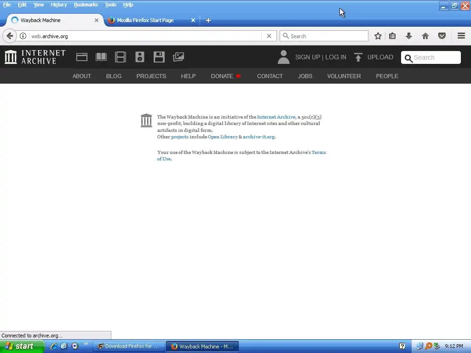Click SIGN UP link

[308, 57]
